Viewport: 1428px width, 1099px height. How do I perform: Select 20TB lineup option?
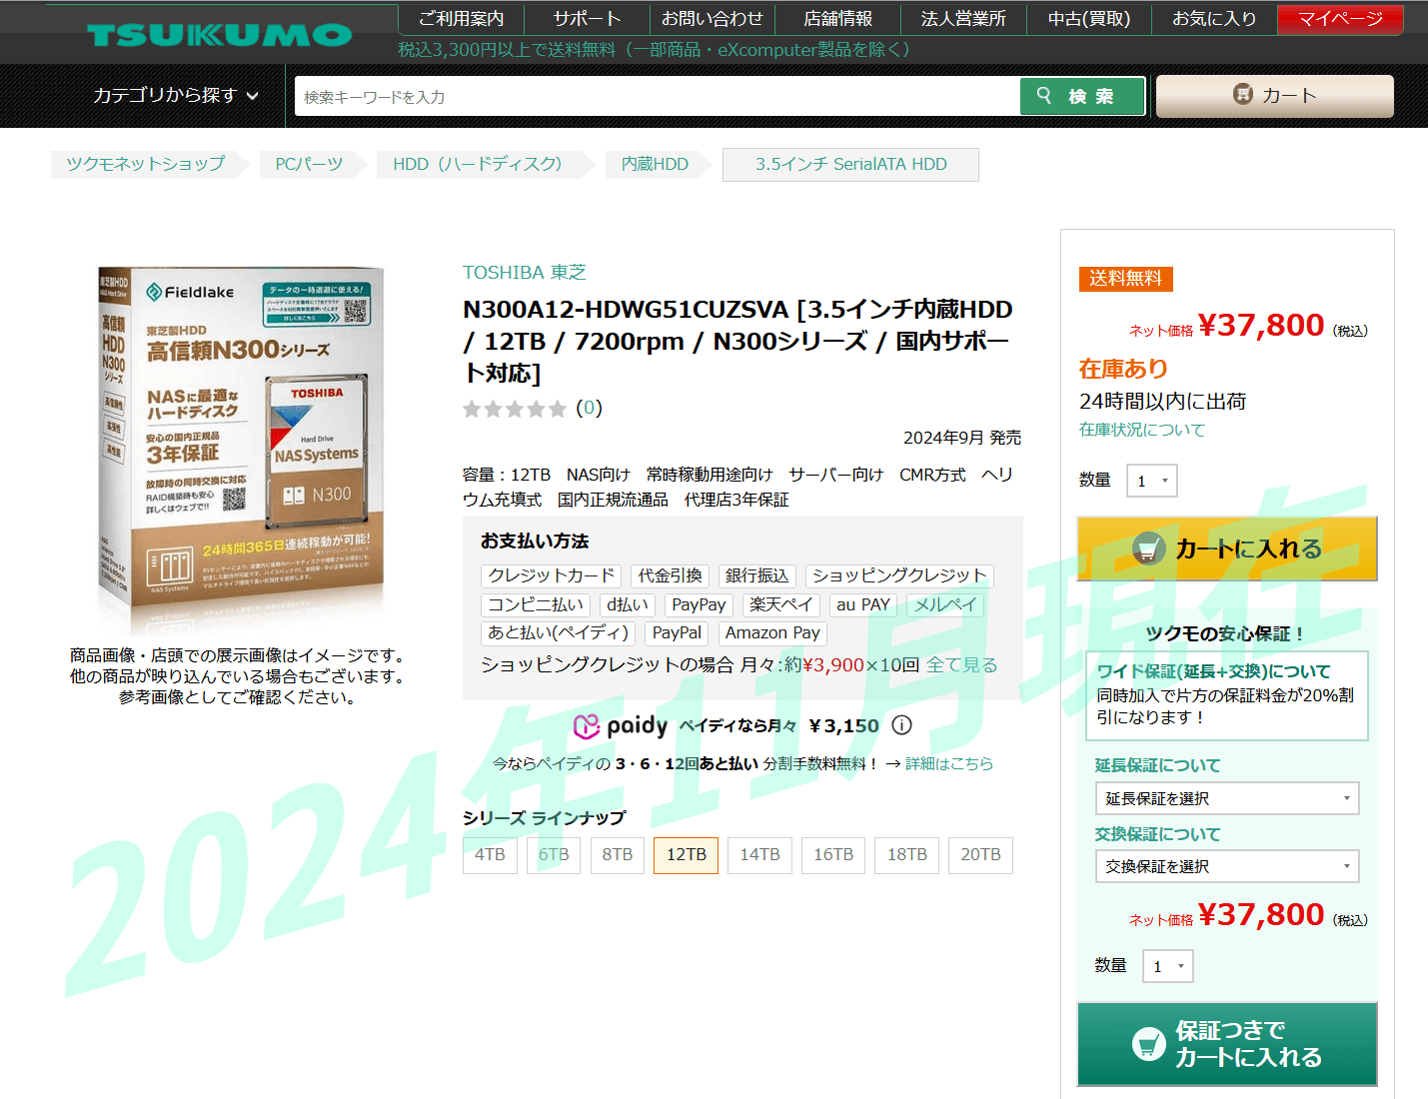980,855
